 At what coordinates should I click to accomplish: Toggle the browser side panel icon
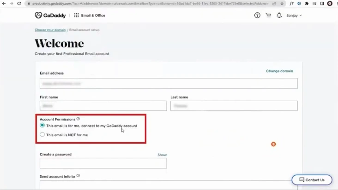tap(322, 3)
